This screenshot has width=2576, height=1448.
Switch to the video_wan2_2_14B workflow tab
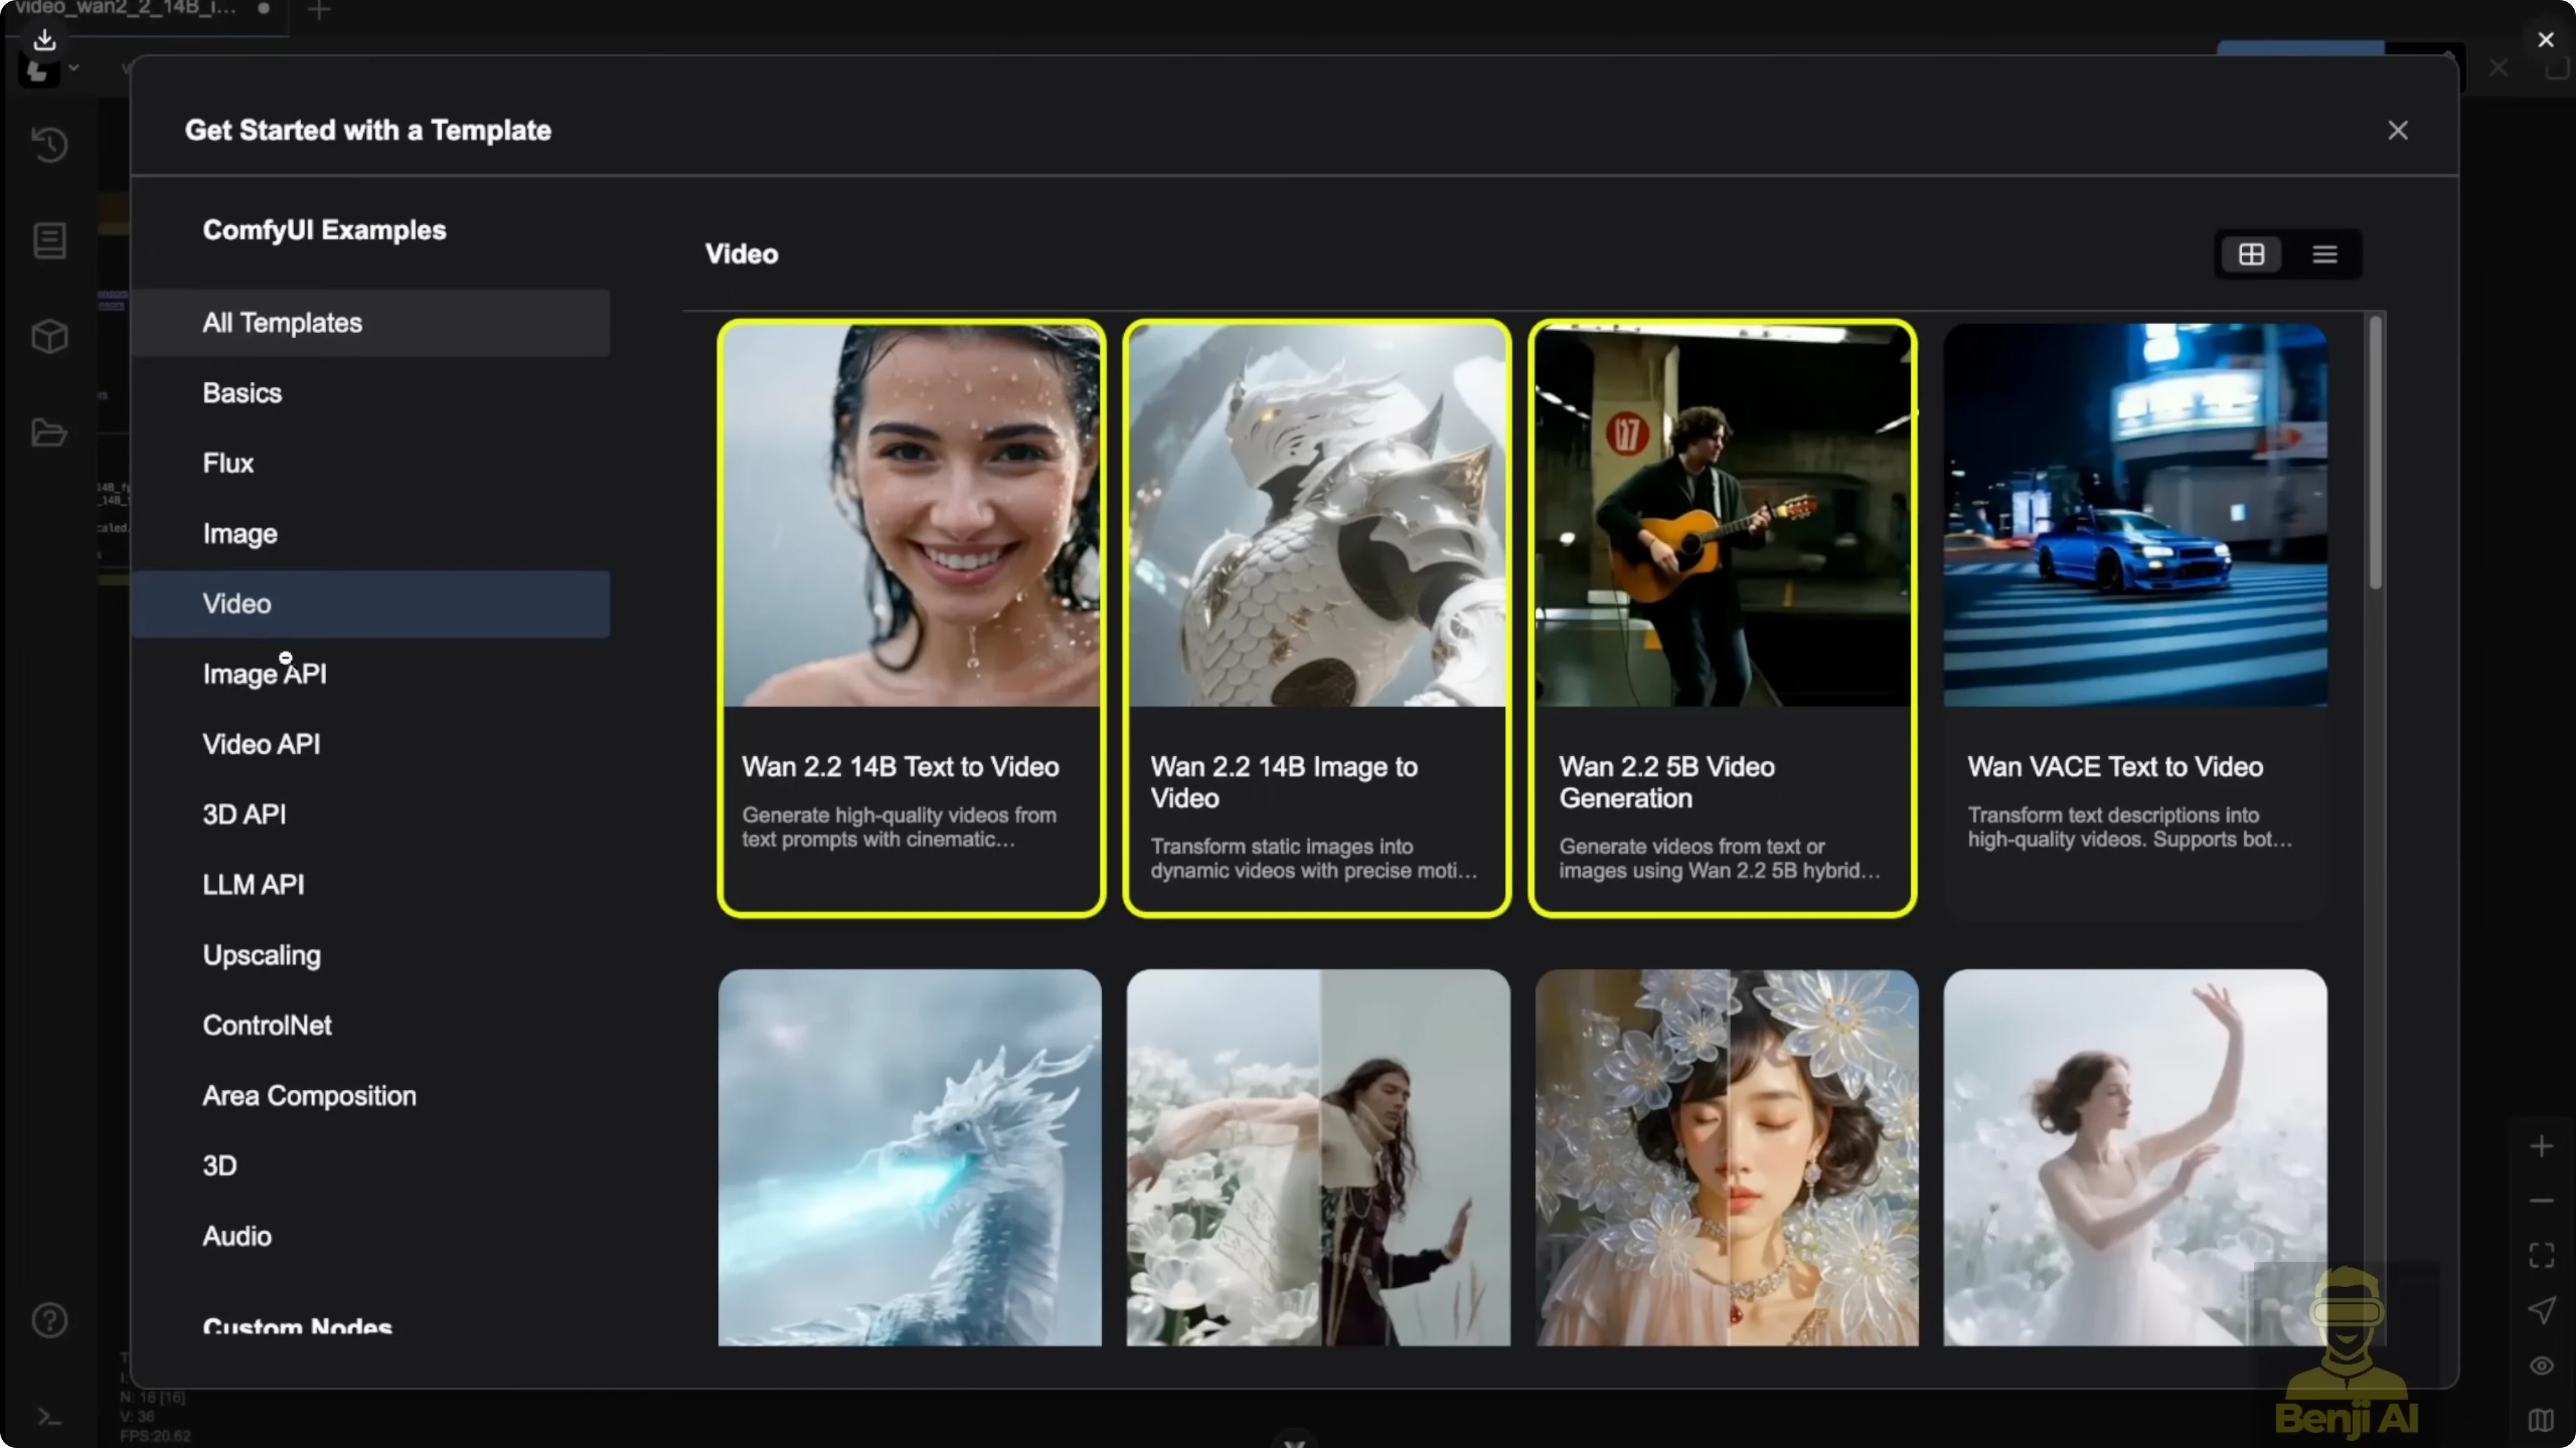(130, 10)
